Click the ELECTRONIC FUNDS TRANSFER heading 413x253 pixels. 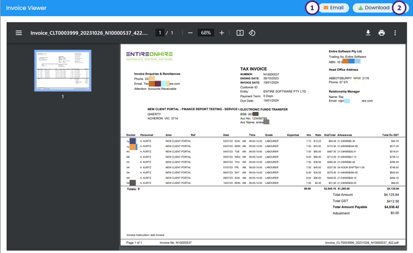coord(264,110)
